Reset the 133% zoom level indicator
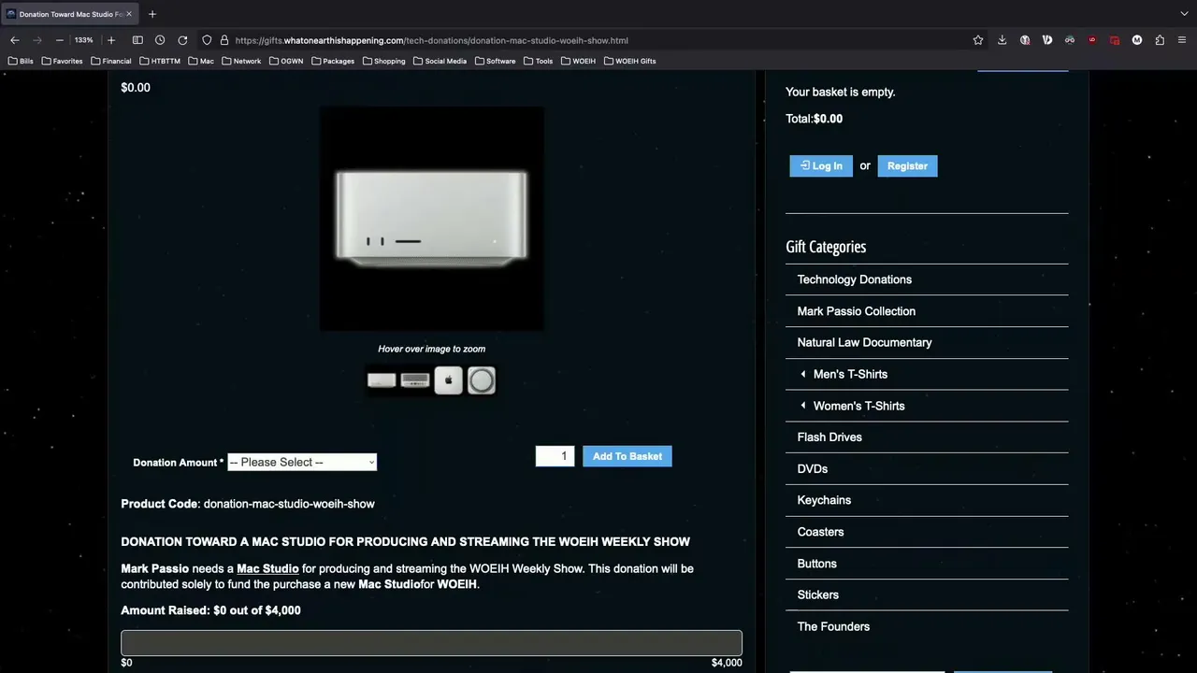Viewport: 1197px width, 673px height. (x=84, y=40)
